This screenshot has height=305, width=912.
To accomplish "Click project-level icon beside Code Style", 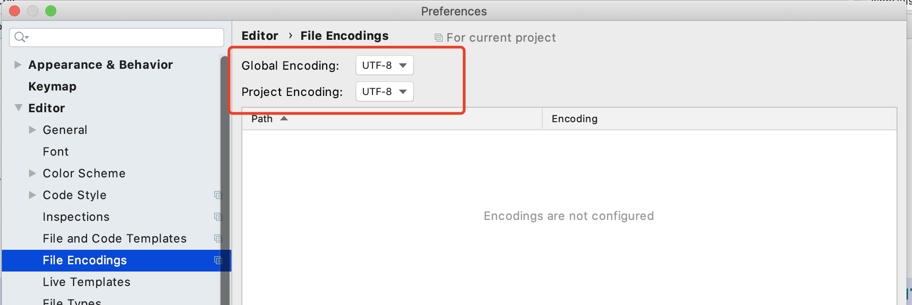I will (218, 195).
